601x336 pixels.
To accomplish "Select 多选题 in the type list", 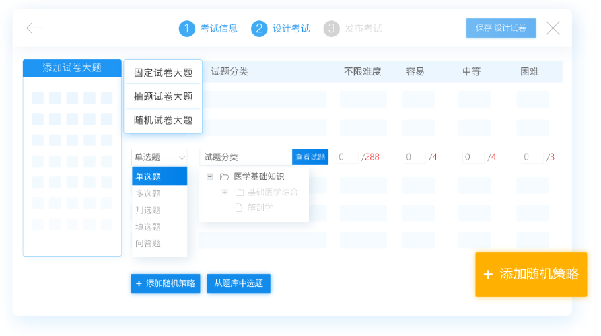I will 149,193.
